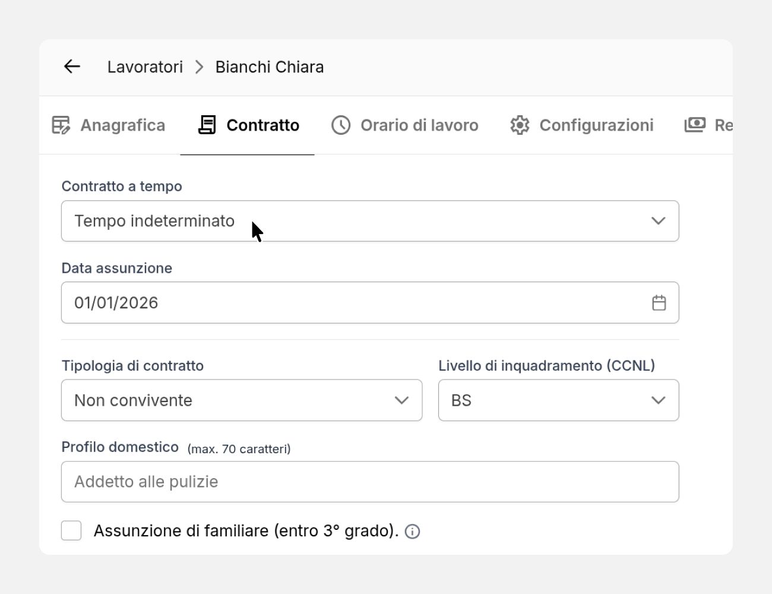
Task: Click the Bianchi Chiara breadcrumb
Action: coord(269,67)
